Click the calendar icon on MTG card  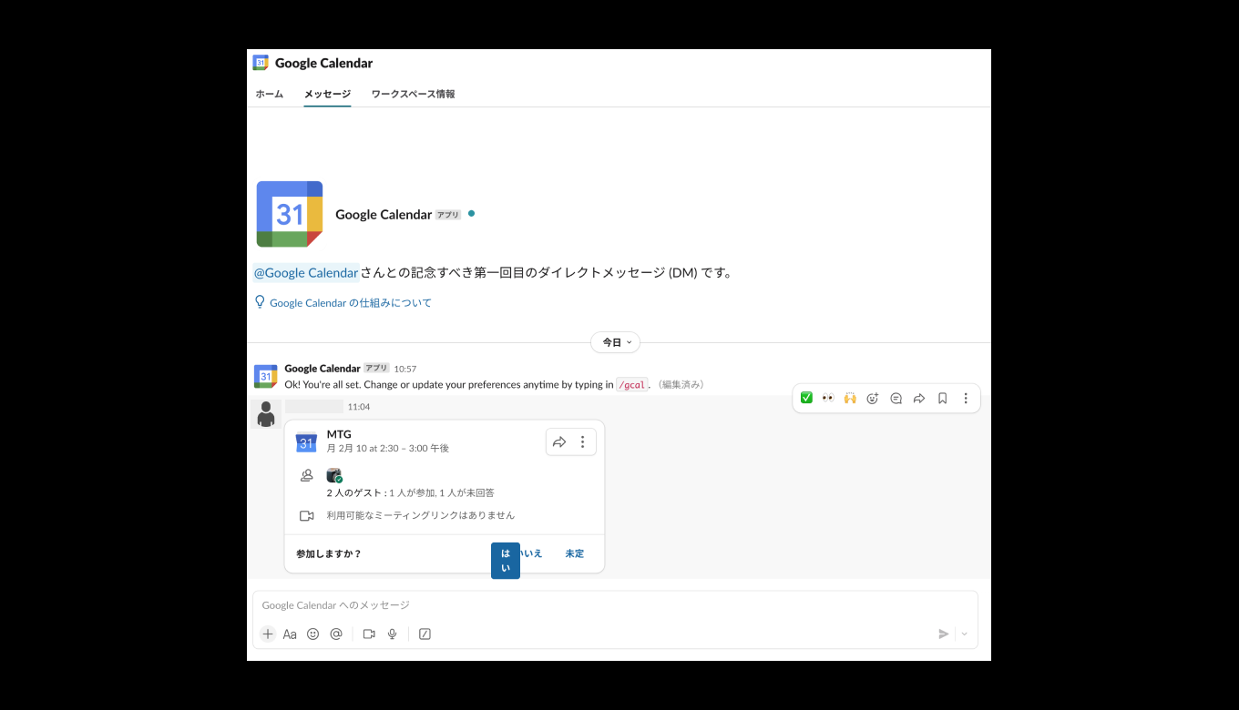coord(306,442)
